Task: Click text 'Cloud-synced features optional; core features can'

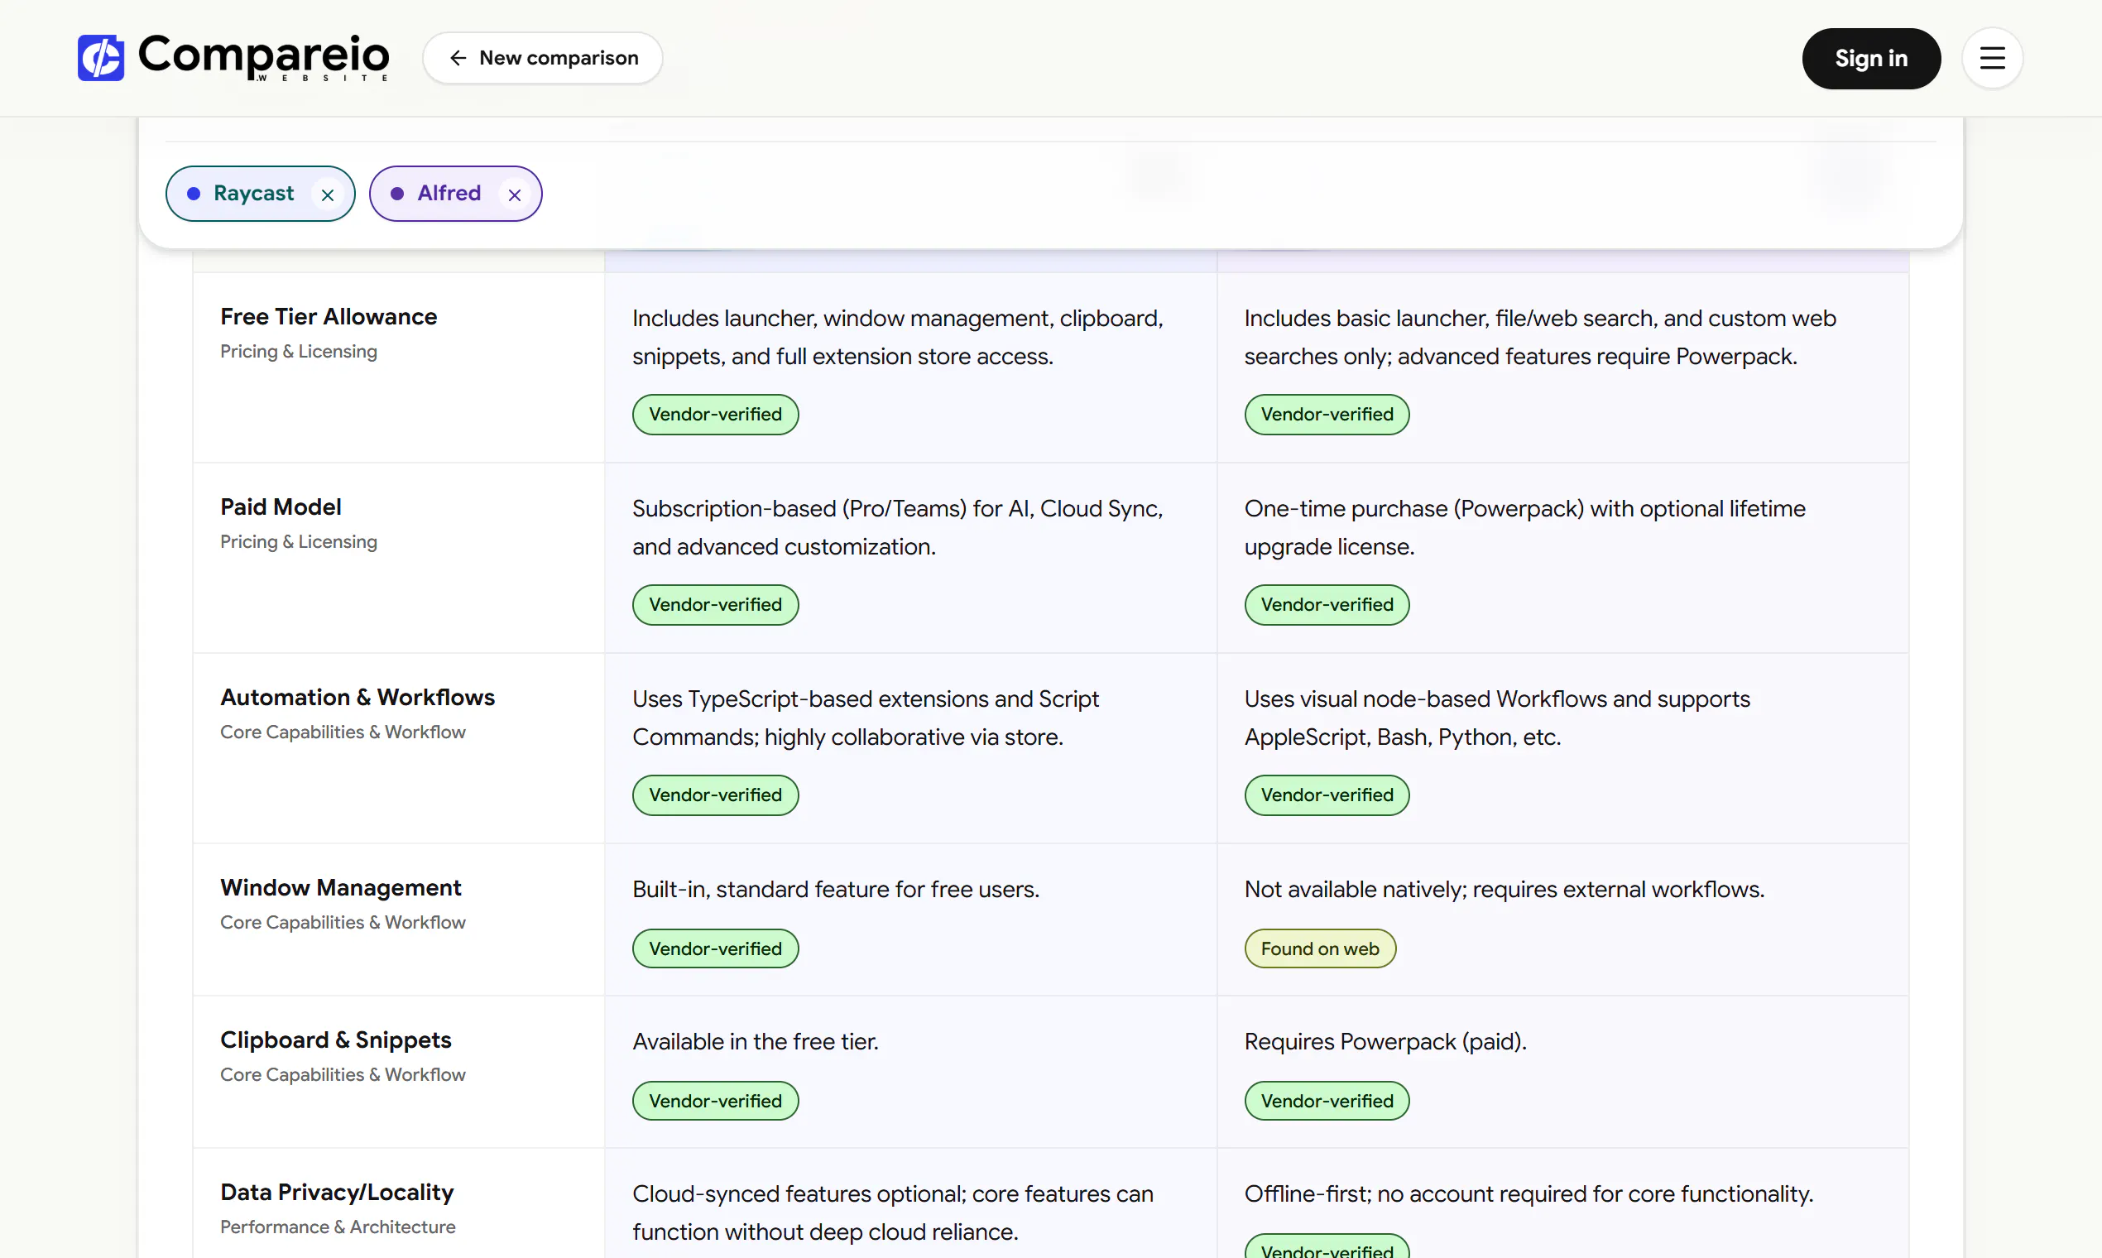Action: click(892, 1194)
